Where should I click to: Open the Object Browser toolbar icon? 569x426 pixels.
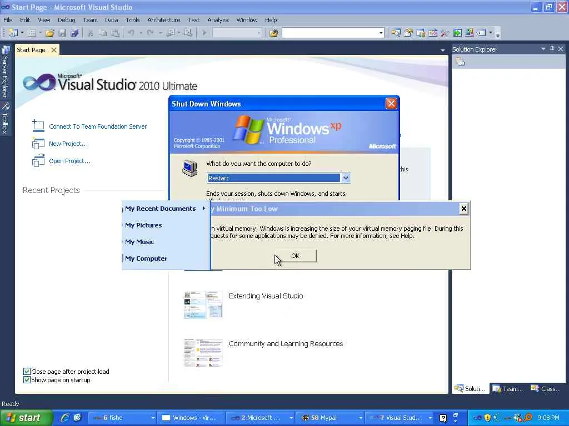coord(432,33)
